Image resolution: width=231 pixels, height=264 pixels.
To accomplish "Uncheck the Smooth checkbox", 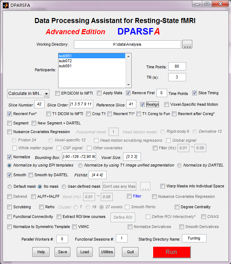I will pyautogui.click(x=9, y=175).
